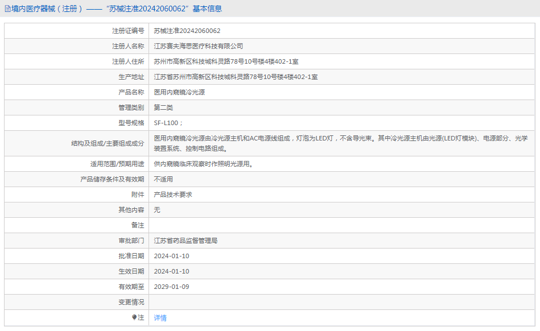
Task: Click the 型号规格 label
Action: (x=131, y=123)
